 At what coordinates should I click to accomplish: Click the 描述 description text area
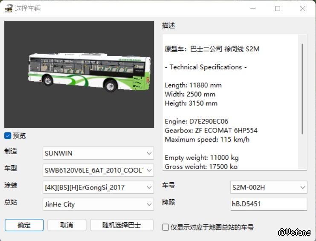230,102
